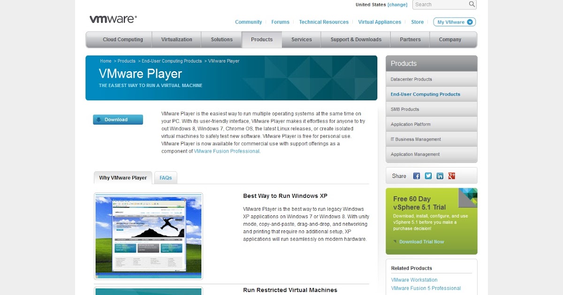Open VMware Fusion 5 Professional link
This screenshot has width=563, height=295.
point(426,288)
